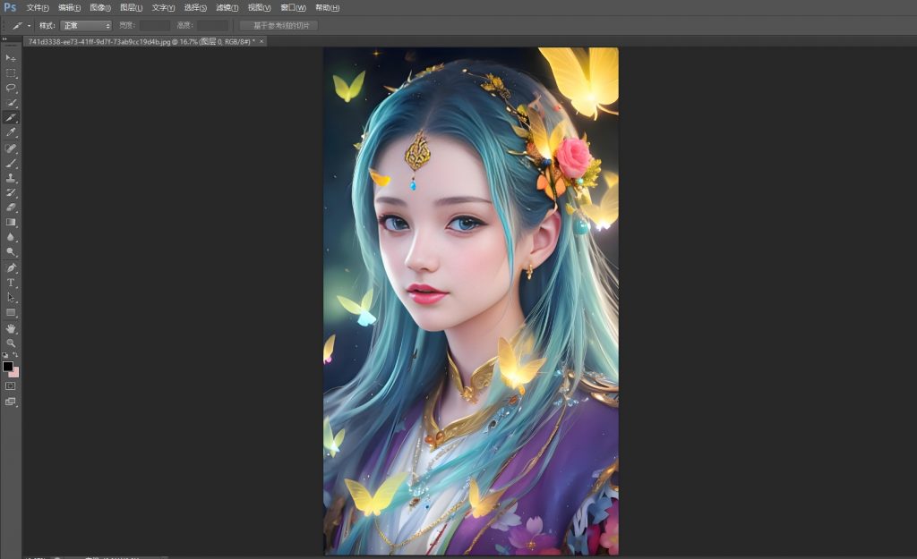The height and width of the screenshot is (559, 917).
Task: Open the 文件(F) menu
Action: pos(38,7)
